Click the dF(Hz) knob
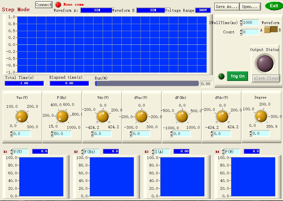Image resolution: width=283 pixels, height=201 pixels. pyautogui.click(x=182, y=116)
